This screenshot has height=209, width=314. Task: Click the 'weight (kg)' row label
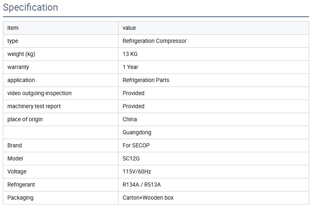(24, 54)
